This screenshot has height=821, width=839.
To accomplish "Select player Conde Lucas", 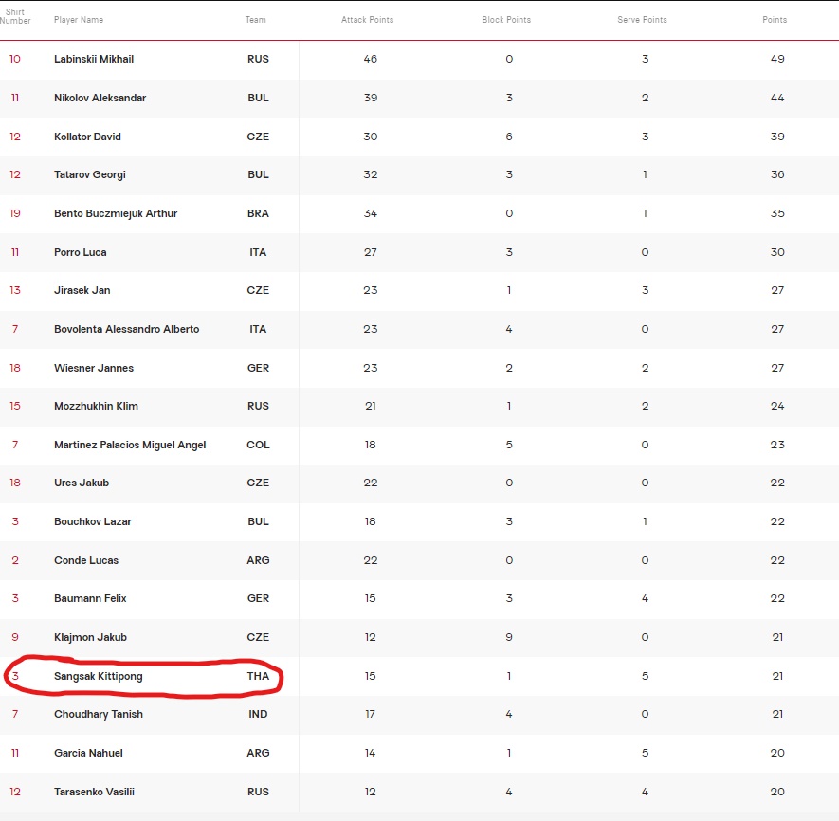I will tap(86, 560).
